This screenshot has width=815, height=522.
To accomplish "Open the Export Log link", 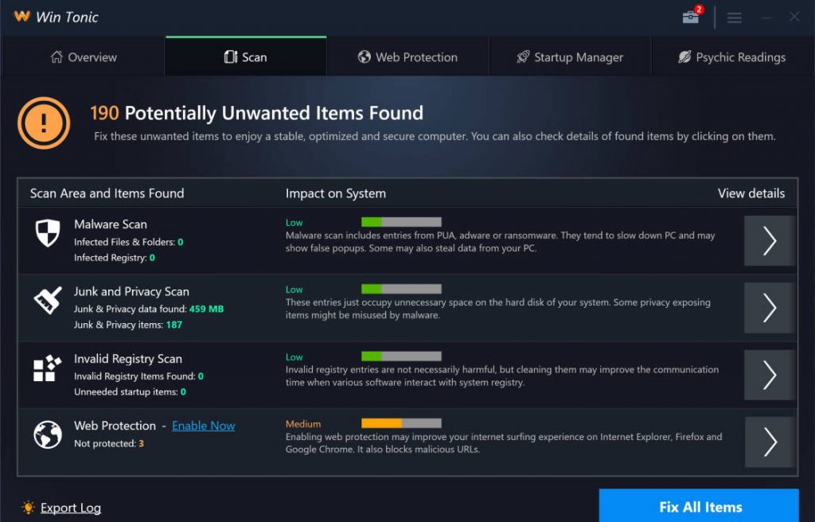I will pos(72,508).
